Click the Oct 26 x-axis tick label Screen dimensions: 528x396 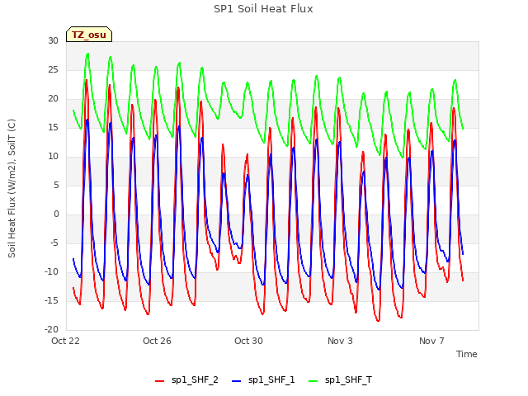pyautogui.click(x=157, y=341)
